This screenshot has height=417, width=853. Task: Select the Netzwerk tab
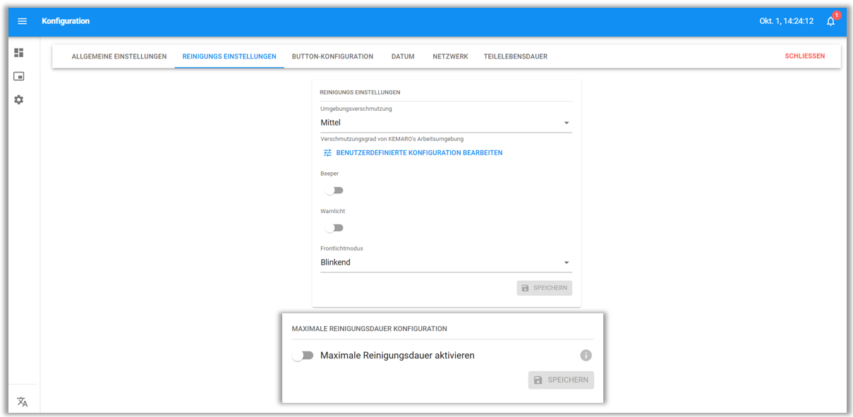click(450, 56)
